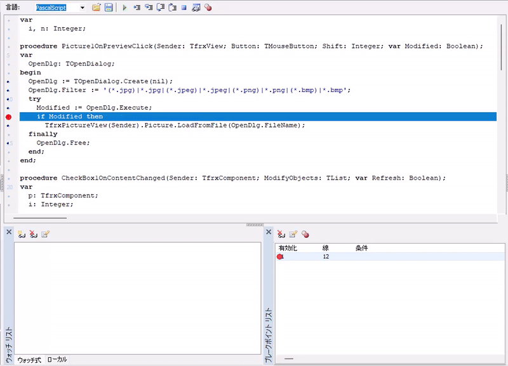
Task: Click Delete breakpoint icon in breakpoint panel
Action: point(281,234)
